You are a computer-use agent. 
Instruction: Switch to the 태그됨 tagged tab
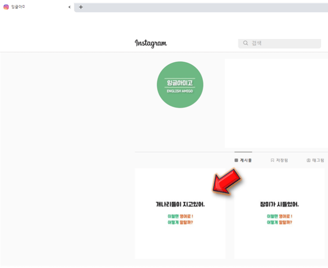[315, 160]
